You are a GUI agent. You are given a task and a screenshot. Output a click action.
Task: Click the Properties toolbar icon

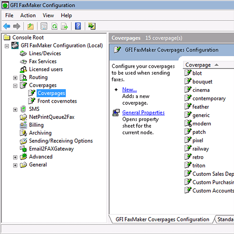44,26
